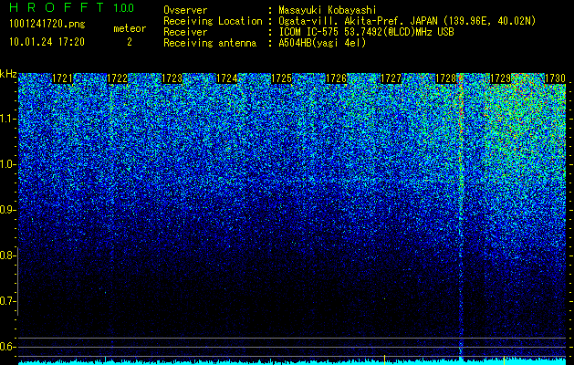574x365 pixels.
Task: Select the 1724 time marker
Action: (226, 78)
